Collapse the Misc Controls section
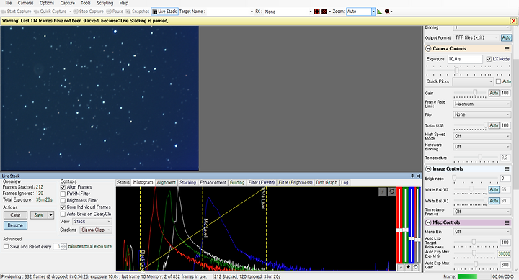The height and width of the screenshot is (280, 519). point(428,222)
